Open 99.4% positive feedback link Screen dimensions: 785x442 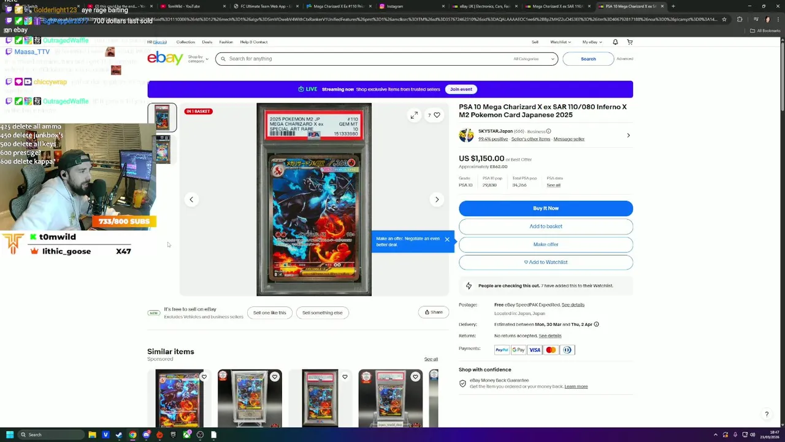[x=493, y=139]
